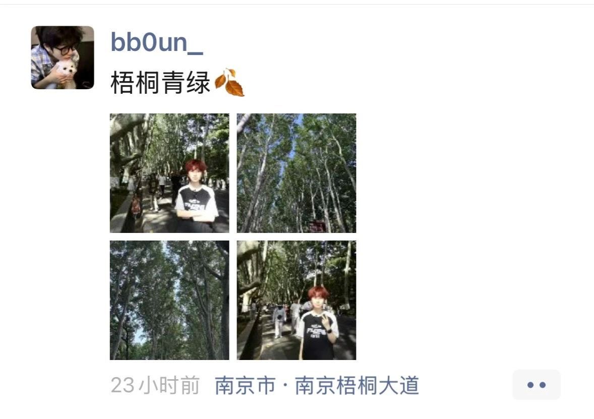This screenshot has width=594, height=419.
Task: View the bottom-left tree canopy photo
Action: pyautogui.click(x=169, y=300)
